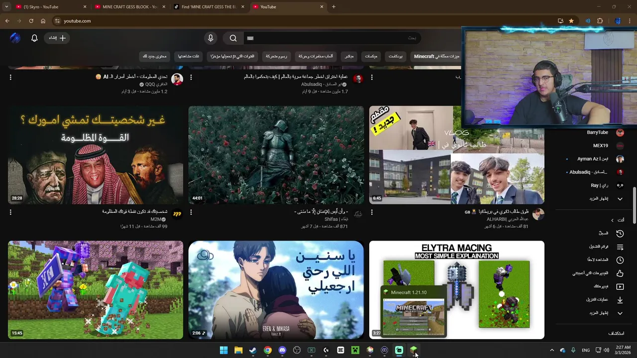Select the محتوى جديد لك chip
Image resolution: width=637 pixels, height=358 pixels.
tap(155, 56)
